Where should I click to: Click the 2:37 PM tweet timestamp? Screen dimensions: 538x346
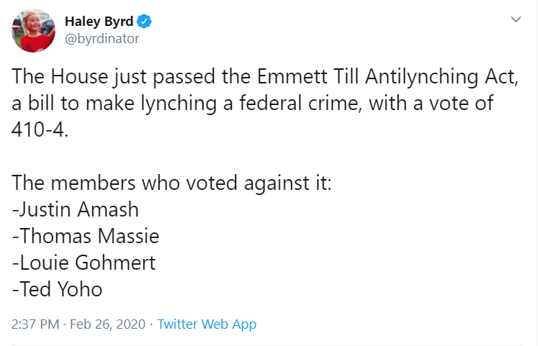point(35,324)
